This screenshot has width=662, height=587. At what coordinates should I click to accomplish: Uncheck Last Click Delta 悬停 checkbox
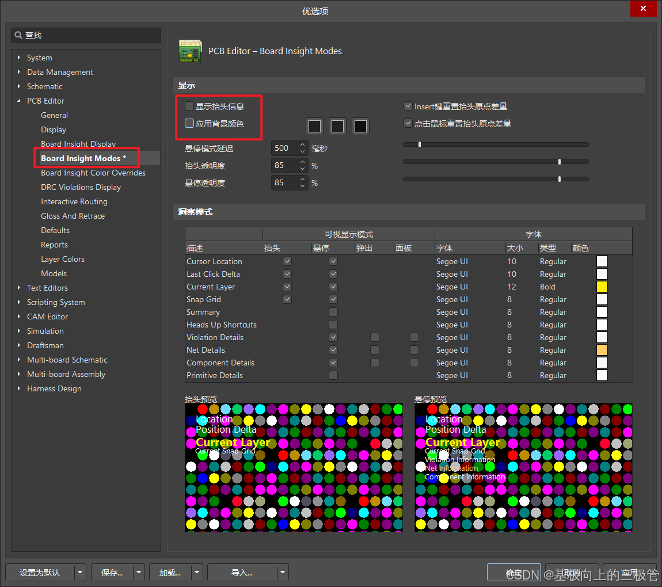333,274
